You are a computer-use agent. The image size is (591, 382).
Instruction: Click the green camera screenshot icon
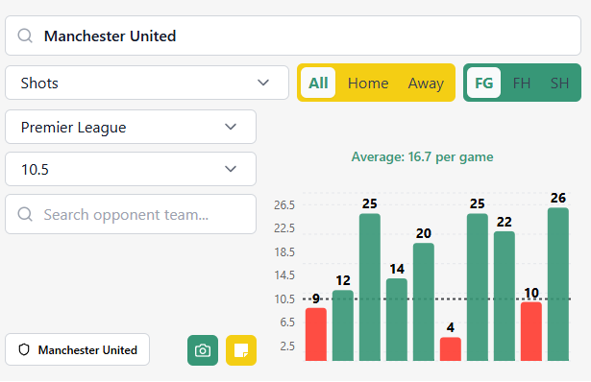[203, 350]
